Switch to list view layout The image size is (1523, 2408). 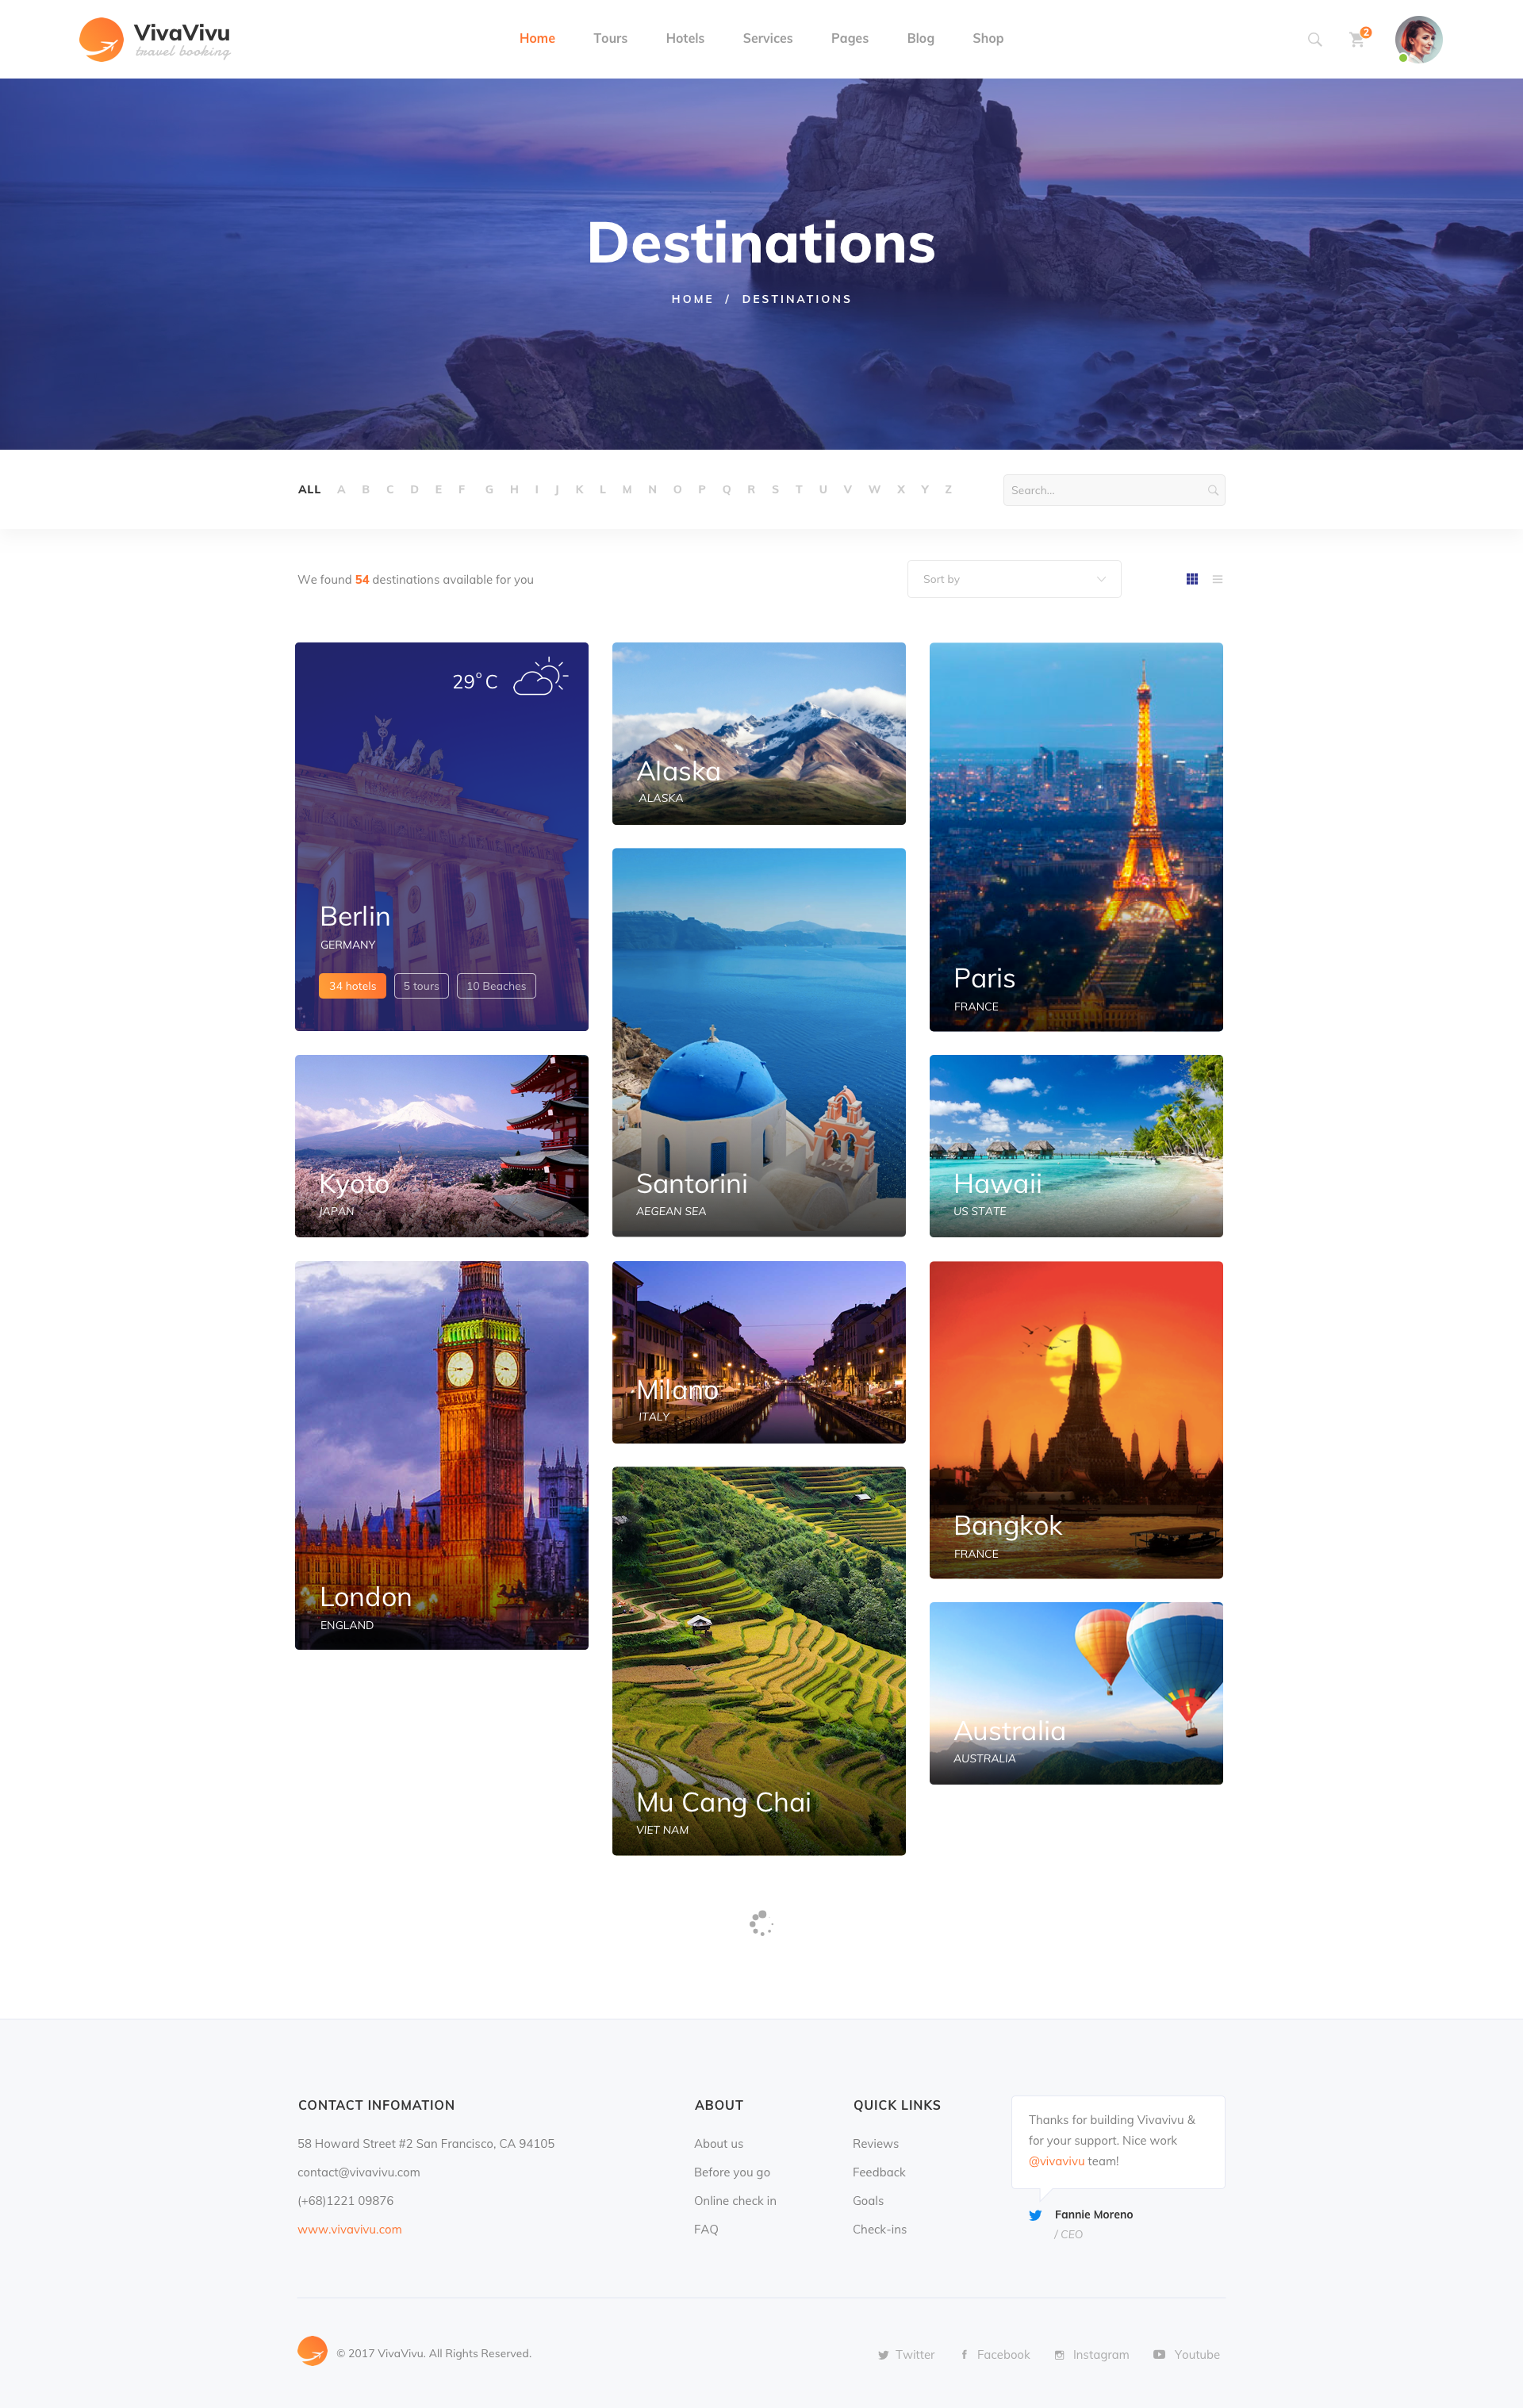click(1217, 579)
